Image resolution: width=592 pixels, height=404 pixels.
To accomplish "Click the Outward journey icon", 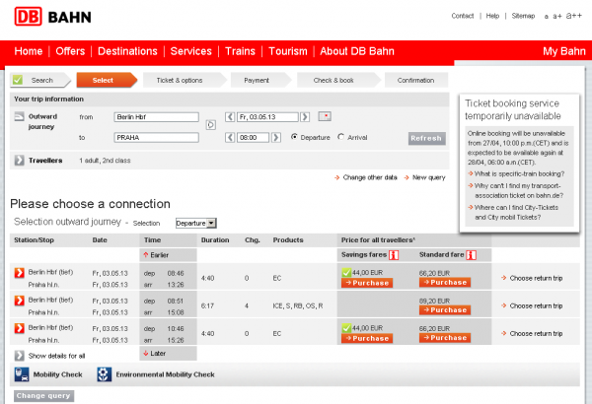I will coord(19,116).
